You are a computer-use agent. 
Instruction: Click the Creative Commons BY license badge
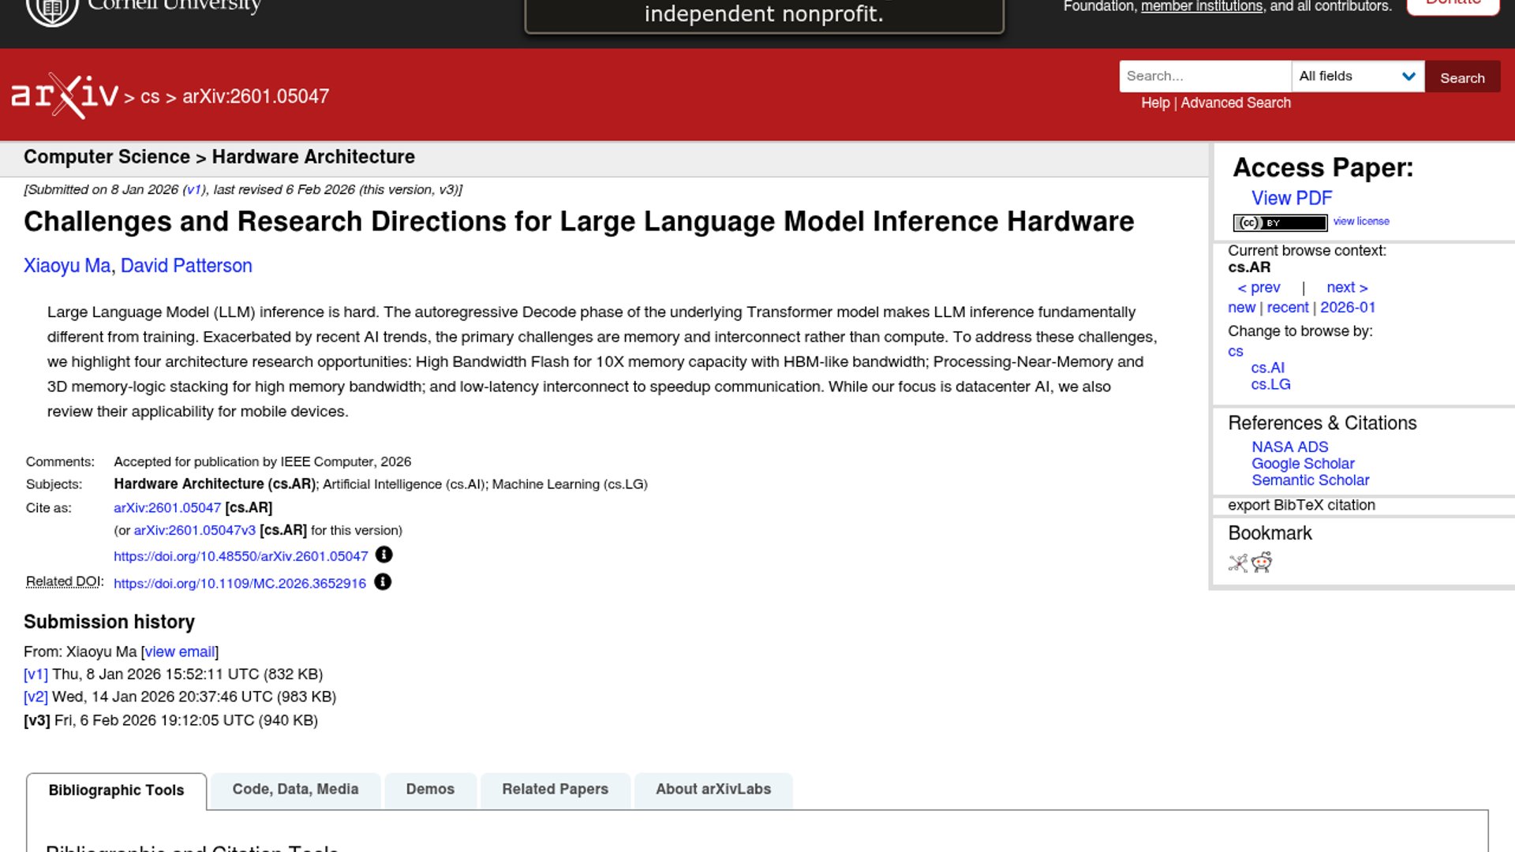[x=1280, y=222]
